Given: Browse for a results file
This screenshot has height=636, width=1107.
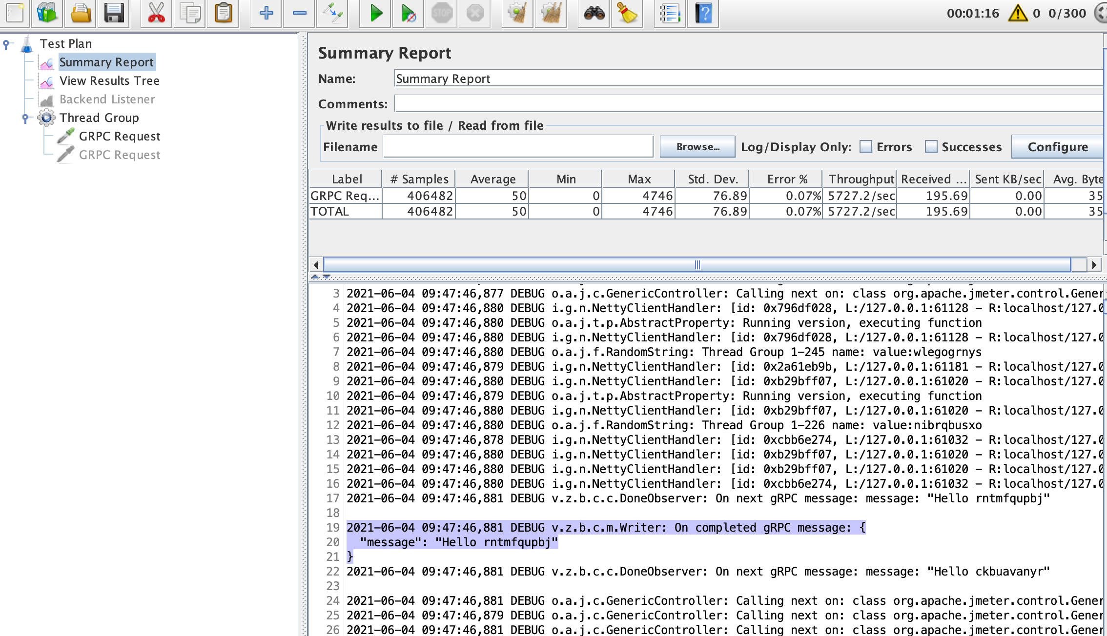Looking at the screenshot, I should pyautogui.click(x=697, y=146).
